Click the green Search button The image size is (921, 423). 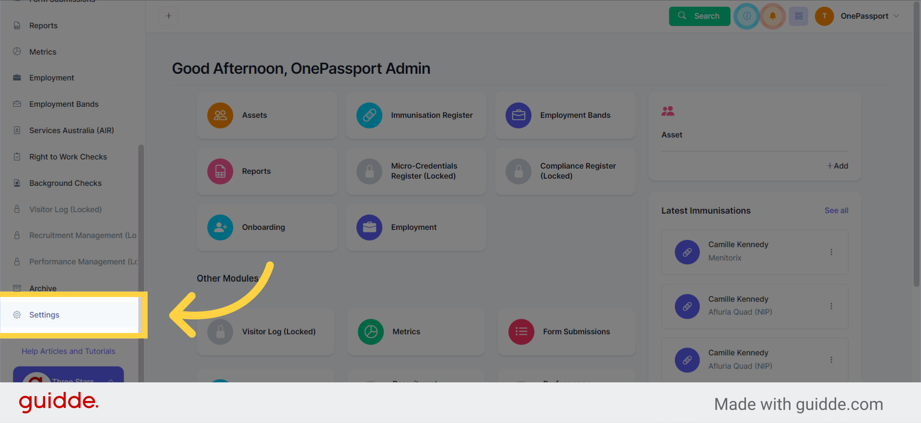click(699, 16)
